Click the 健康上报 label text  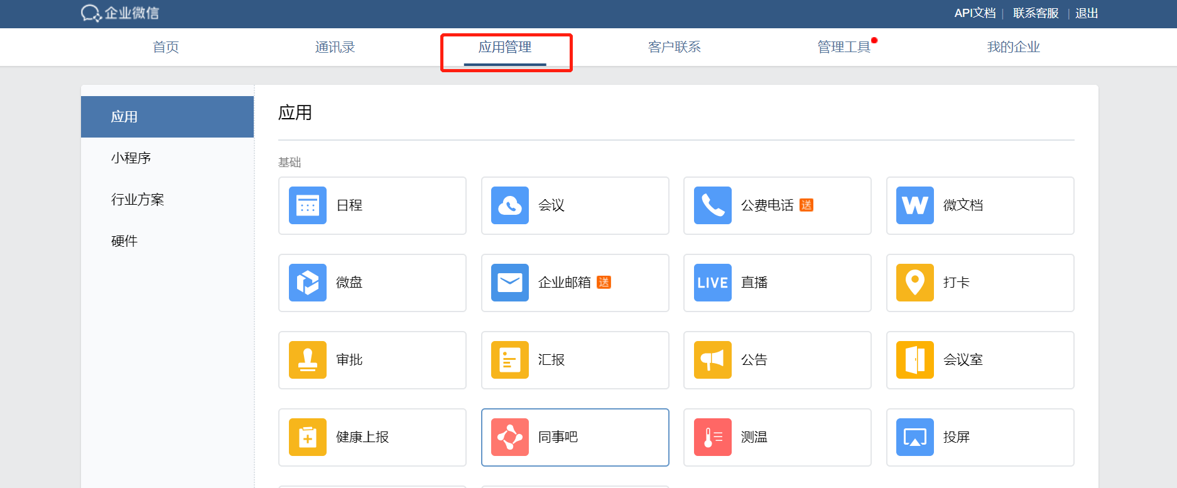[362, 437]
